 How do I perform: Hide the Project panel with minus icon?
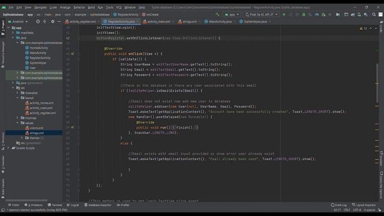pyautogui.click(x=59, y=22)
